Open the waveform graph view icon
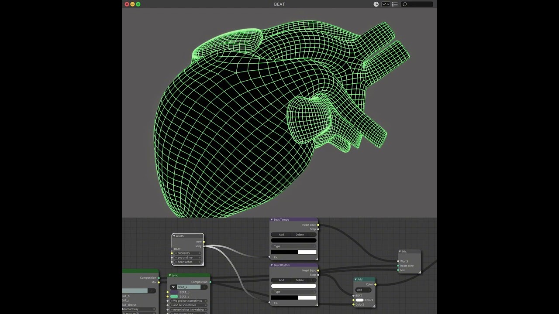The height and width of the screenshot is (314, 559). click(386, 4)
